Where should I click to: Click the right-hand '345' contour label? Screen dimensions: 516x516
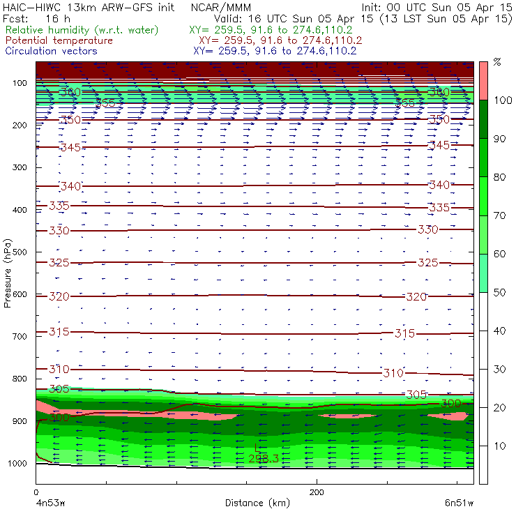coord(439,145)
